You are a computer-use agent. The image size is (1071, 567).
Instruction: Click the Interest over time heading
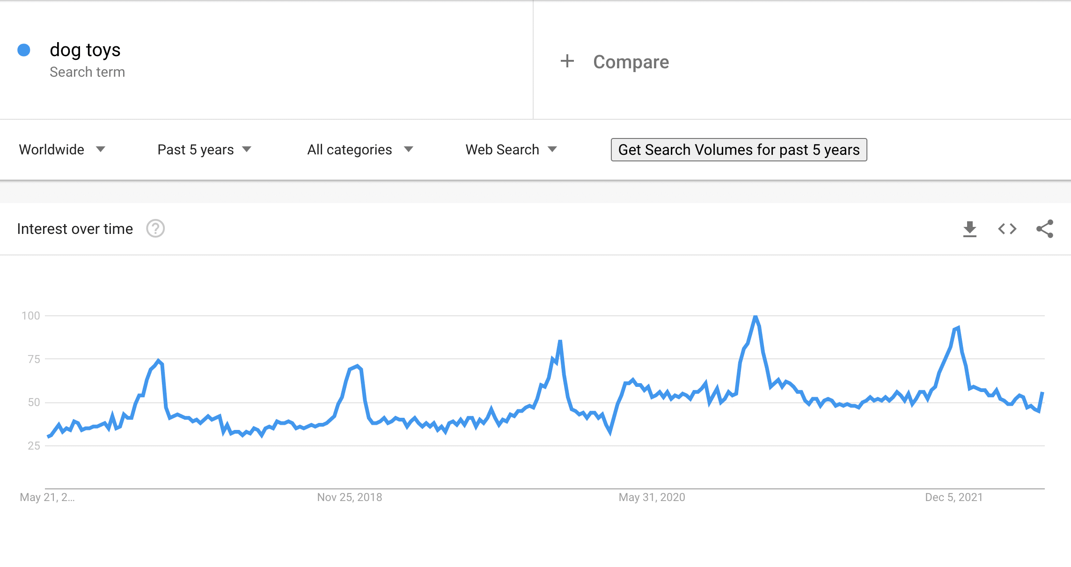point(75,229)
